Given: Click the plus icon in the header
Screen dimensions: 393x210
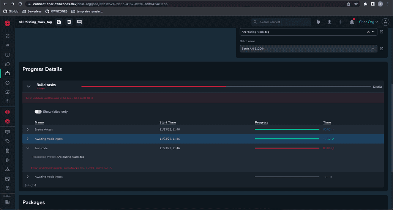Looking at the screenshot, I should click(x=341, y=22).
